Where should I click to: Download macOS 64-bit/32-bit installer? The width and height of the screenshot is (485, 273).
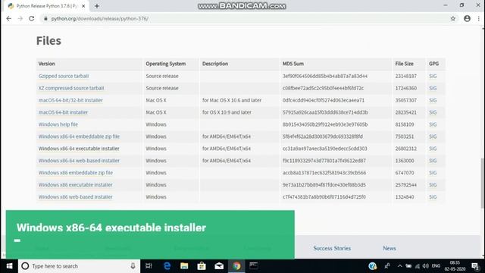coord(70,100)
